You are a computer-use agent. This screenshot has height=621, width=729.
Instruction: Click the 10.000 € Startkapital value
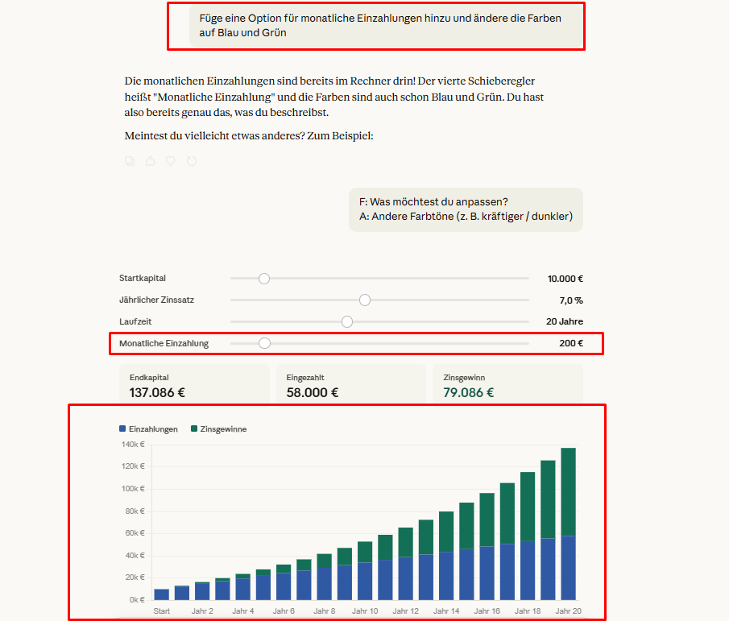[x=565, y=279]
